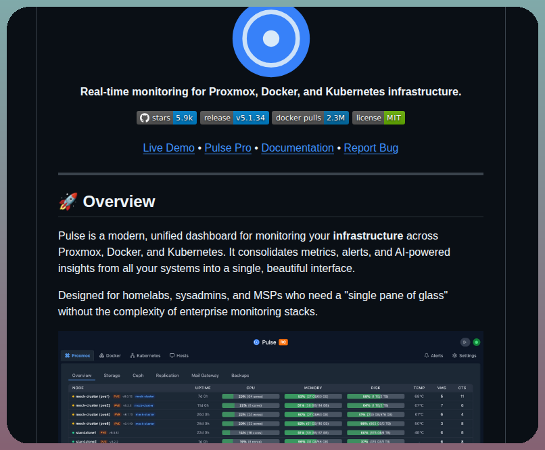The height and width of the screenshot is (450, 545).
Task: Open the Live Demo link
Action: 168,148
